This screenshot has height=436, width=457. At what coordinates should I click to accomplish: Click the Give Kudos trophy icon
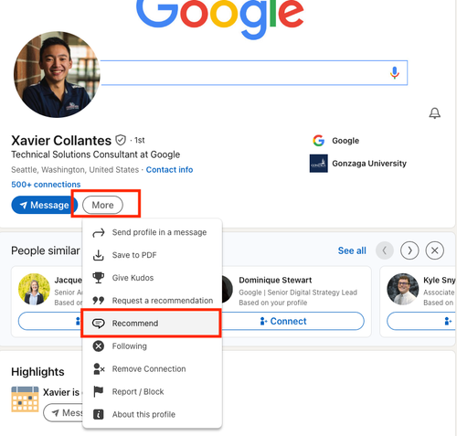99,278
